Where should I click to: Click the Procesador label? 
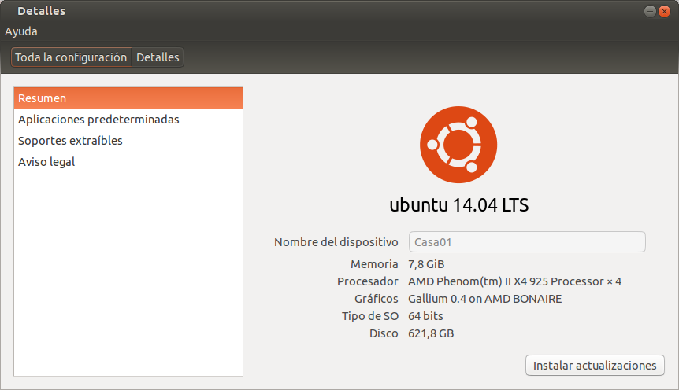pos(368,281)
